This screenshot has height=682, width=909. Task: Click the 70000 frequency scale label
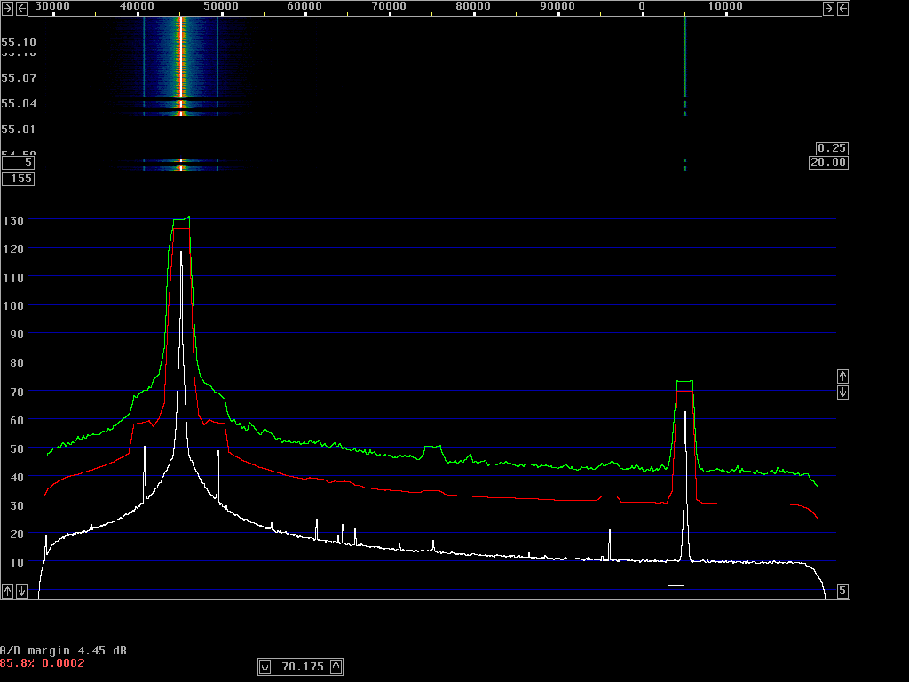pos(389,6)
